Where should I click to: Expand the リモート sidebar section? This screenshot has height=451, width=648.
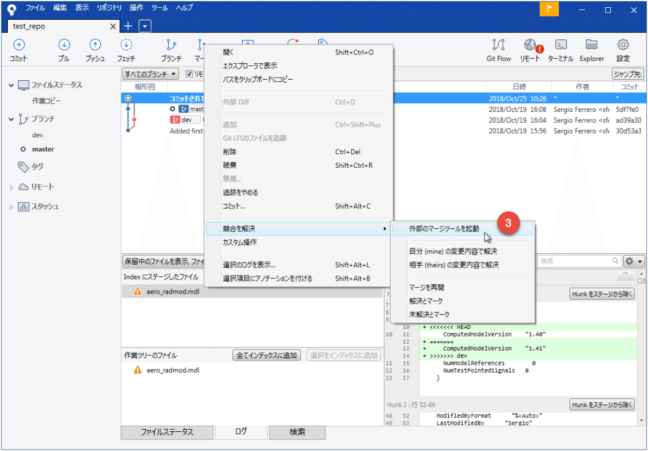click(11, 187)
